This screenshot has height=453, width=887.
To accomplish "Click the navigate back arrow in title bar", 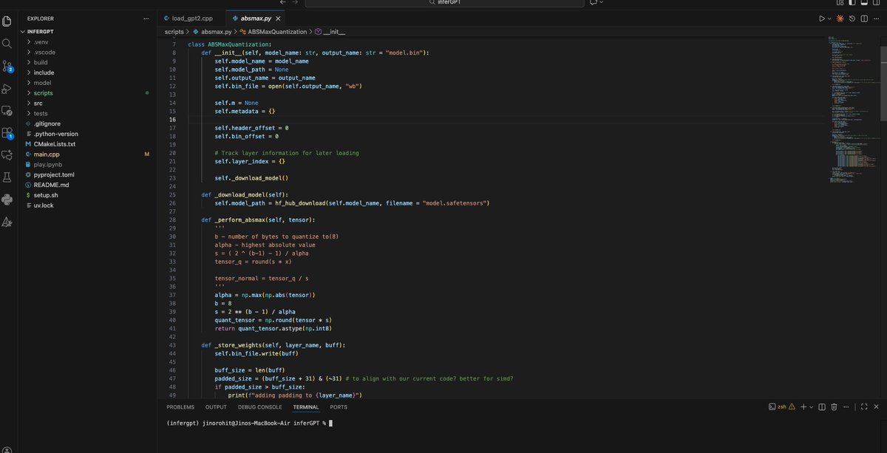I will (282, 2).
